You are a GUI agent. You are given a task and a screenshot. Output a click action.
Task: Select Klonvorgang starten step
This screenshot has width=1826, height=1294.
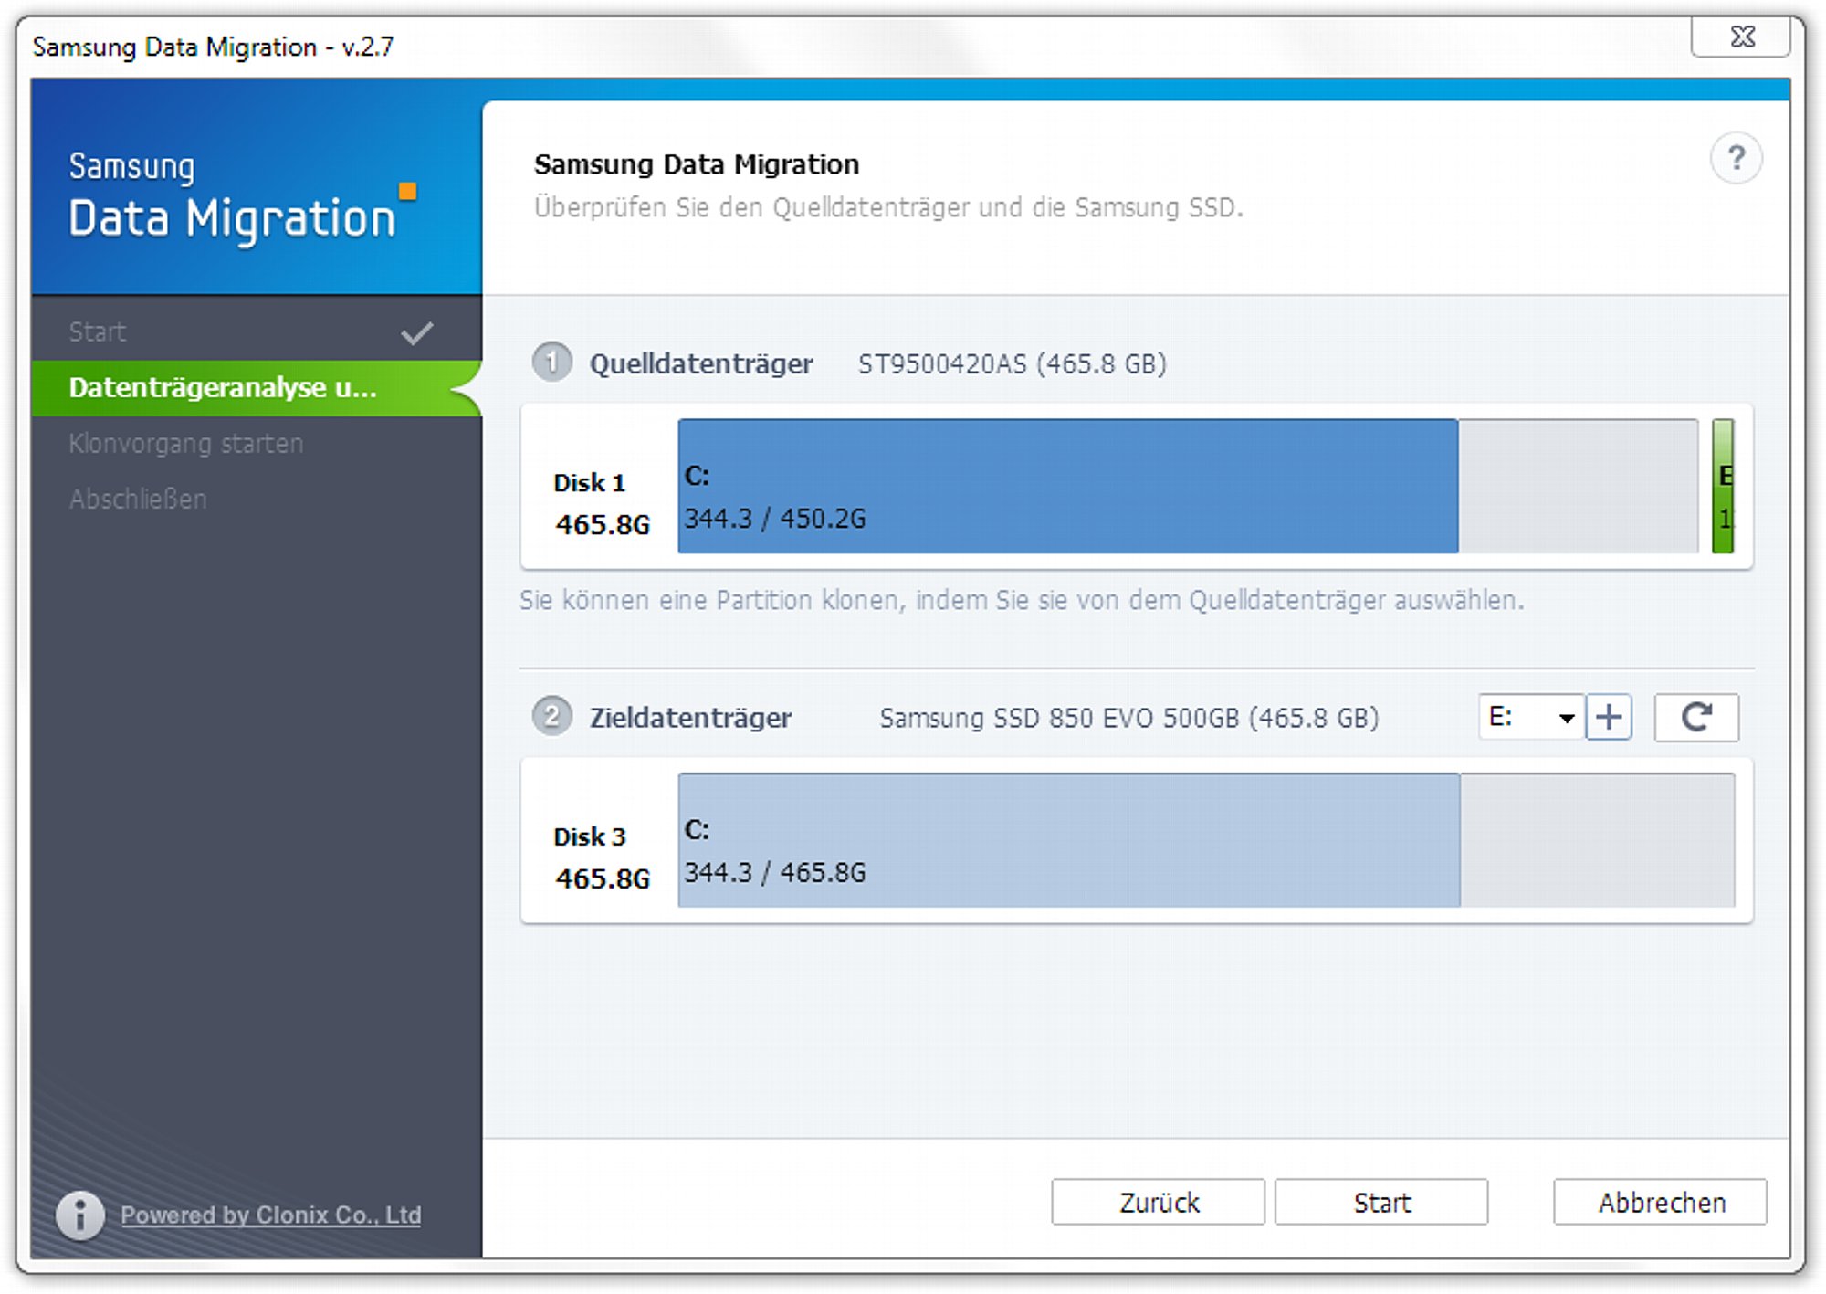coord(257,444)
